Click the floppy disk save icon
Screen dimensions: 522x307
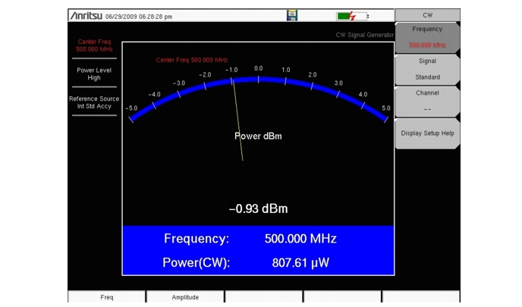click(x=292, y=15)
